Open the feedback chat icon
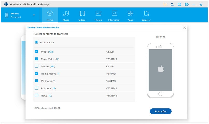The height and width of the screenshot is (124, 209). [x=179, y=5]
